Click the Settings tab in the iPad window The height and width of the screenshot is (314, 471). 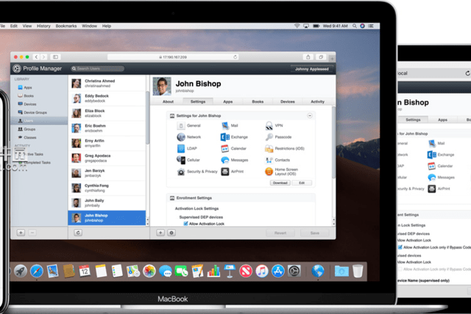413,119
